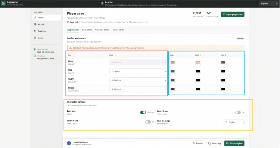Viewport: 280px width, 148px height.
Task: Click the local.txt file icon in header
Action: pos(102,3)
